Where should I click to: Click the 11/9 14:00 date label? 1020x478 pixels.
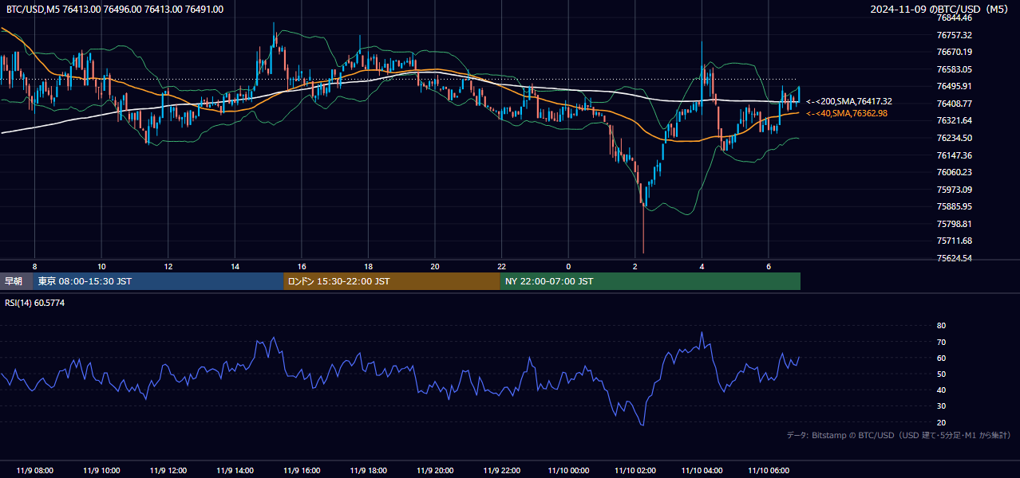tap(235, 470)
